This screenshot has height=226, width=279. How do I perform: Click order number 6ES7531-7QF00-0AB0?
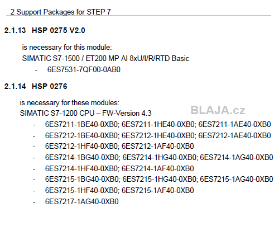tap(84, 69)
